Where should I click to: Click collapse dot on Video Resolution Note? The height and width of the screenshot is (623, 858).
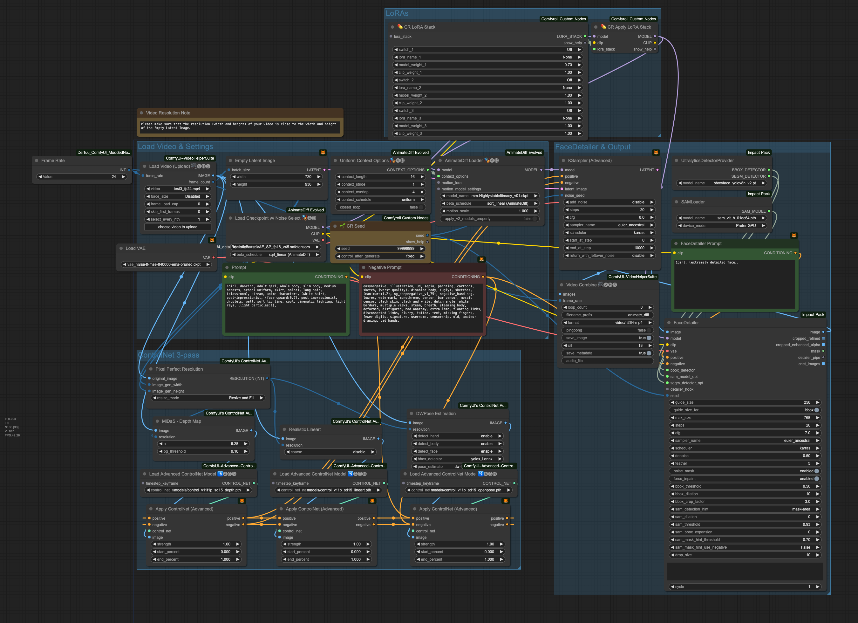coord(141,113)
